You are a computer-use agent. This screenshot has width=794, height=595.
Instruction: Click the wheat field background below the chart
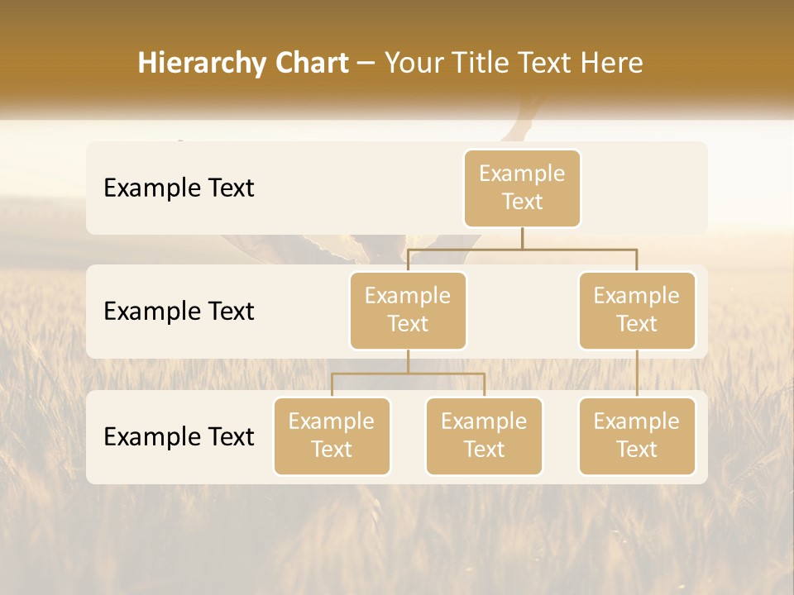click(397, 537)
